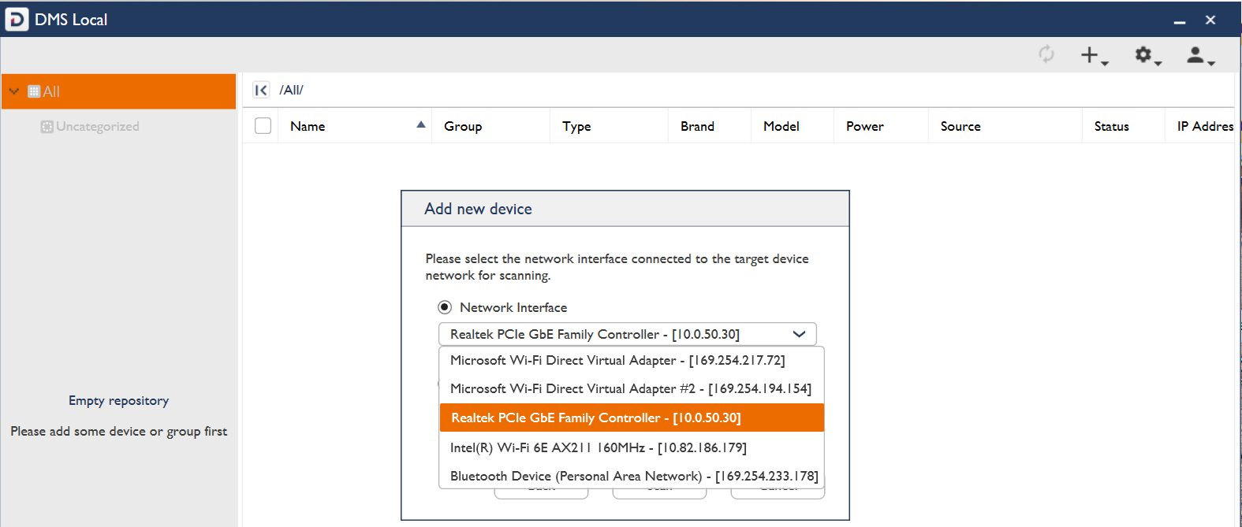The width and height of the screenshot is (1242, 527).
Task: Open the user account menu
Action: 1198,55
